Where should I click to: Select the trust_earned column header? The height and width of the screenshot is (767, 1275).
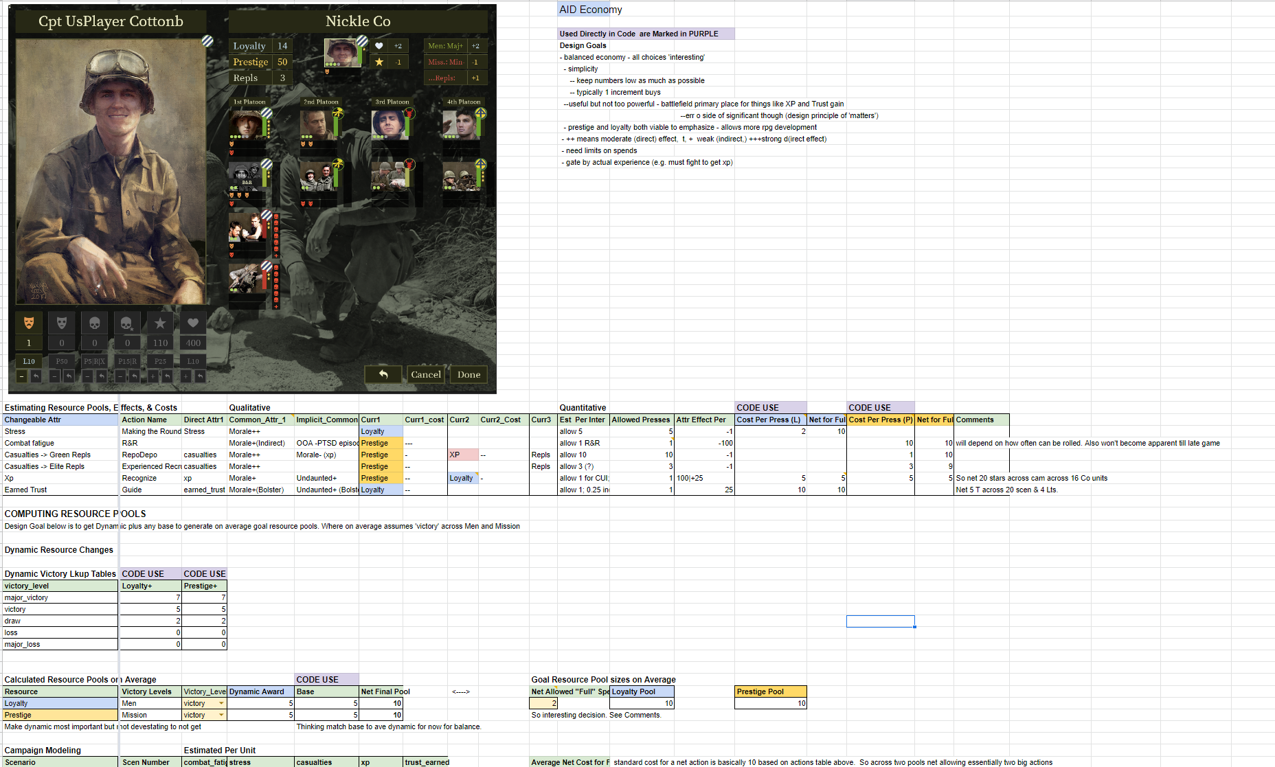pos(427,762)
